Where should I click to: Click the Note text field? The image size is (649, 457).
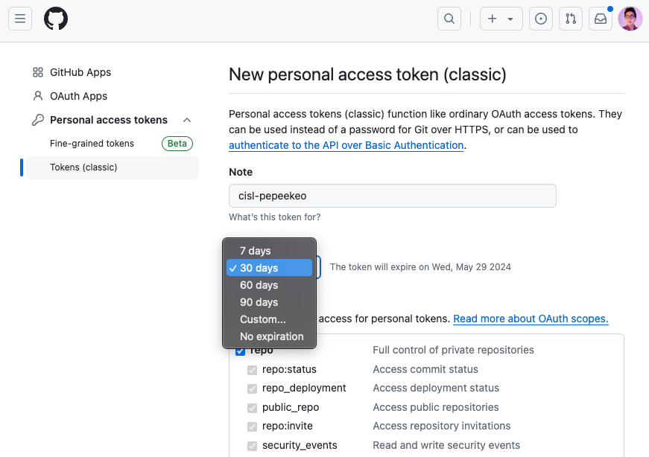(x=392, y=196)
